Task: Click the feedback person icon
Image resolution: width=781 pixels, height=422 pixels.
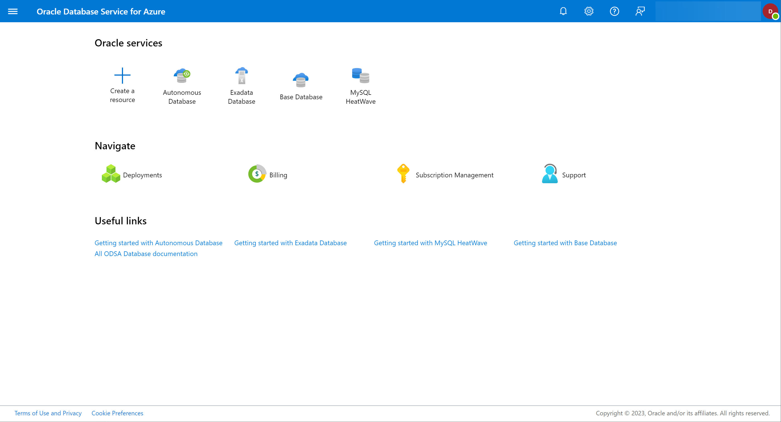Action: coord(640,11)
